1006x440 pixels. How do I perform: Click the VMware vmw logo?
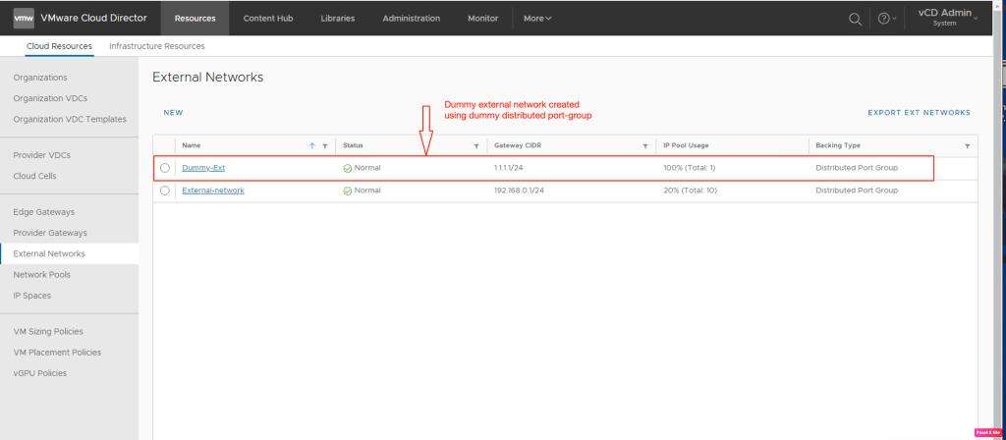pyautogui.click(x=25, y=18)
